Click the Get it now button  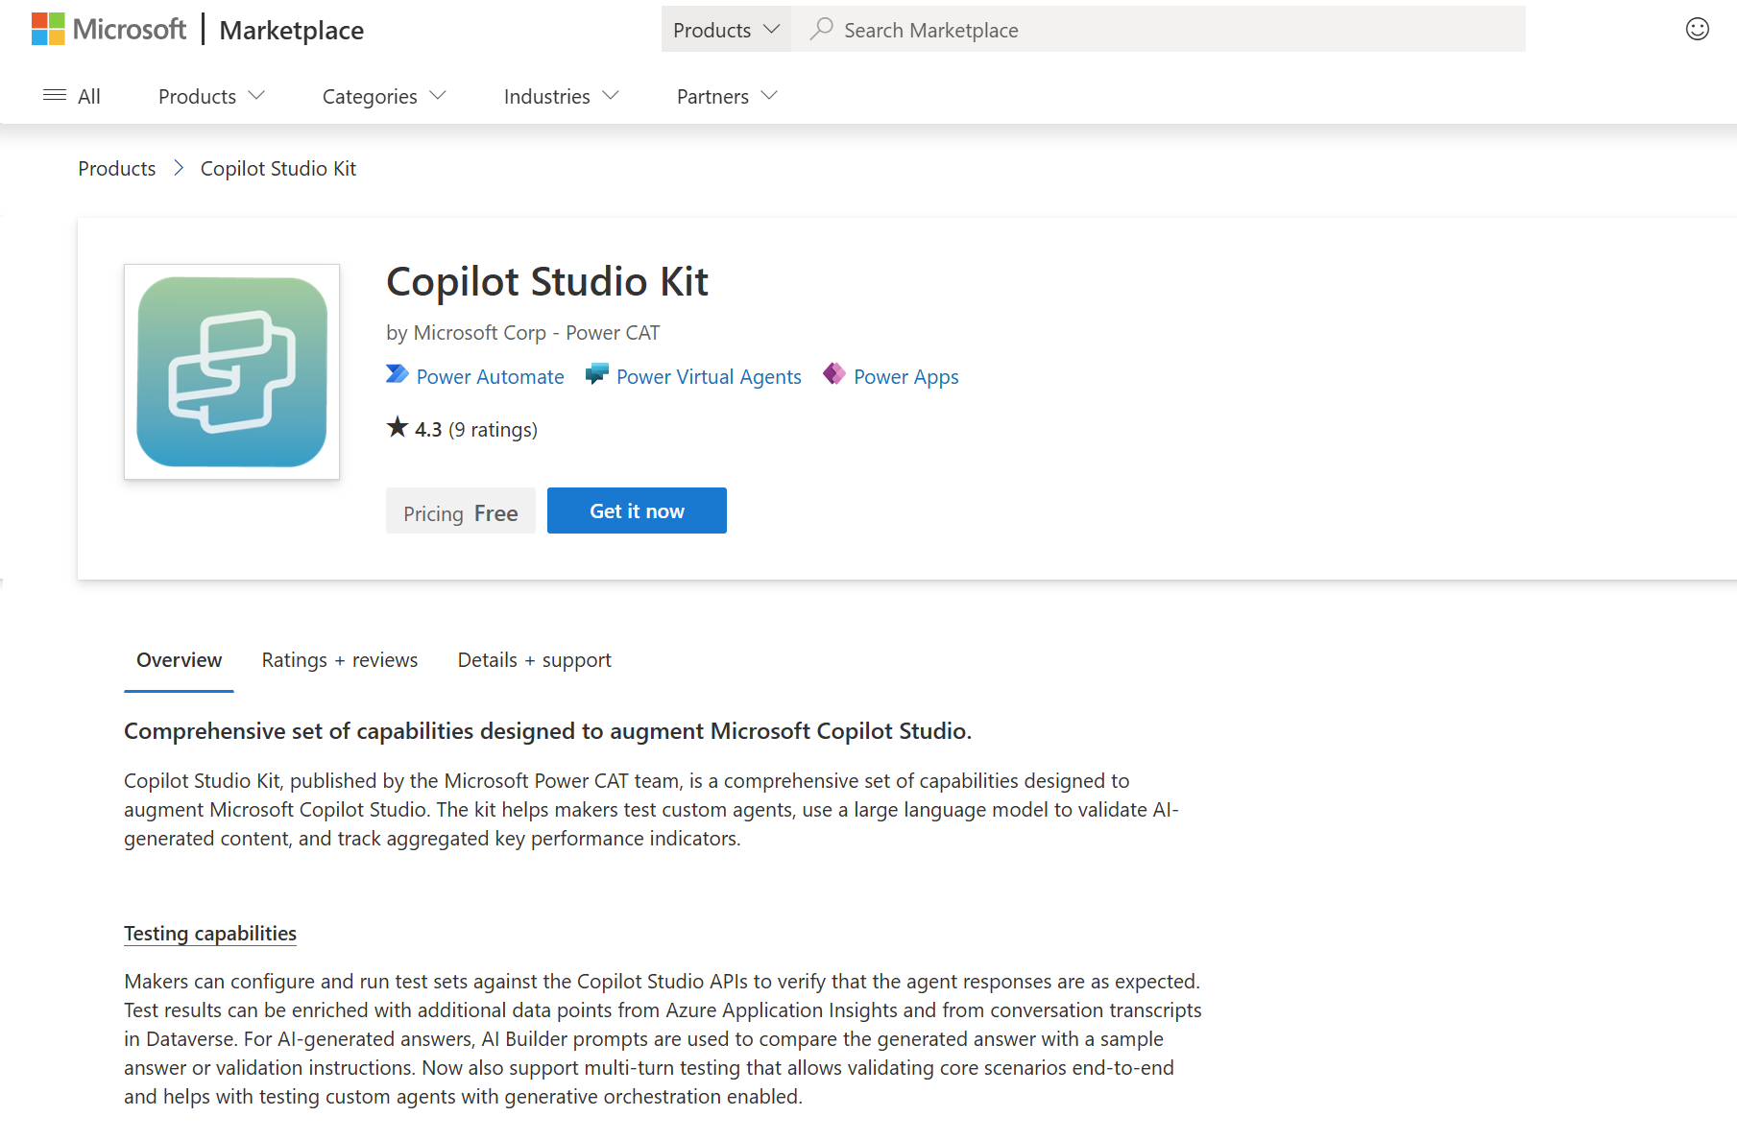[x=637, y=511]
